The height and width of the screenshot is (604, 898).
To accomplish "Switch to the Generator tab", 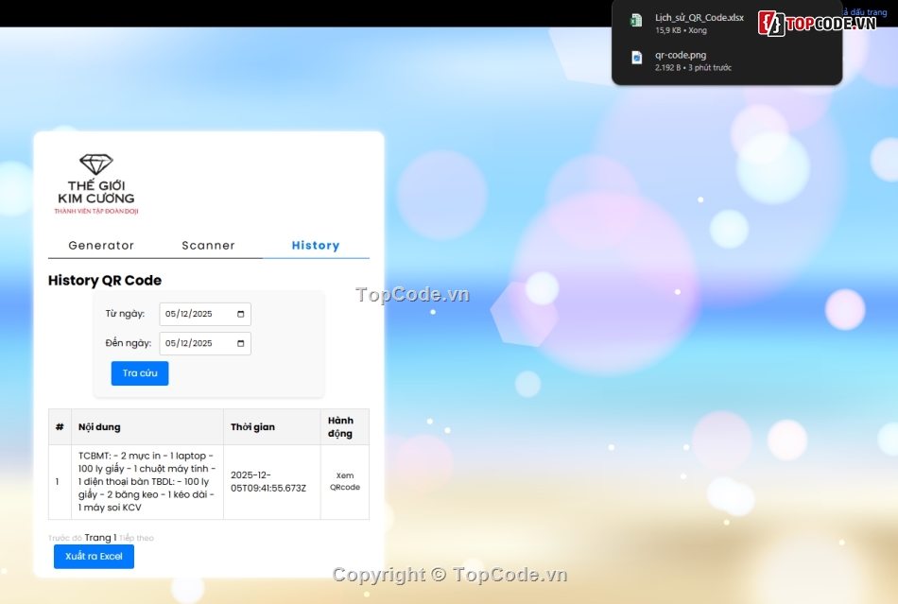I will pyautogui.click(x=101, y=246).
